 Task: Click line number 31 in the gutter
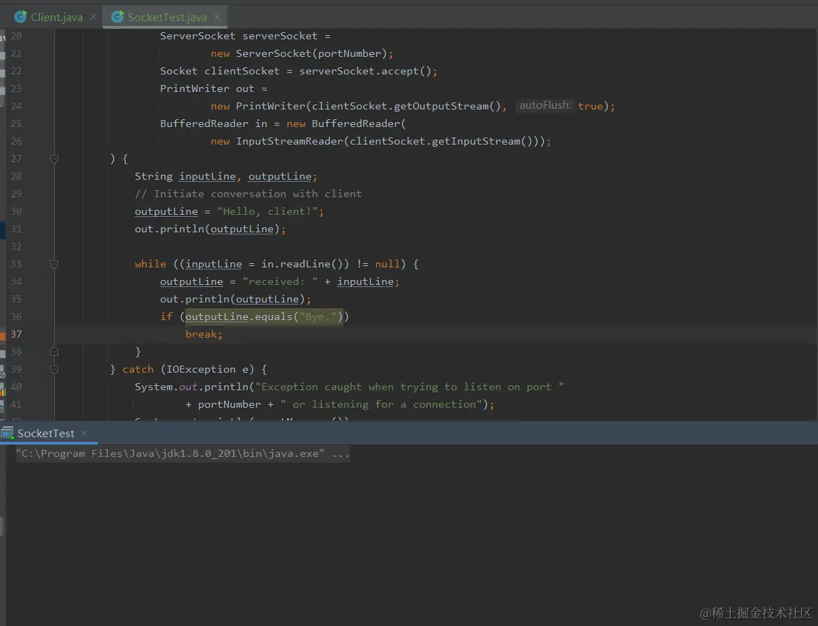click(16, 229)
